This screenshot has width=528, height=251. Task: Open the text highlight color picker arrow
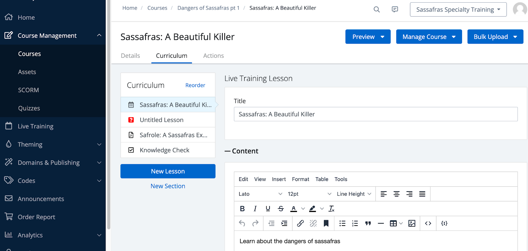coord(322,209)
